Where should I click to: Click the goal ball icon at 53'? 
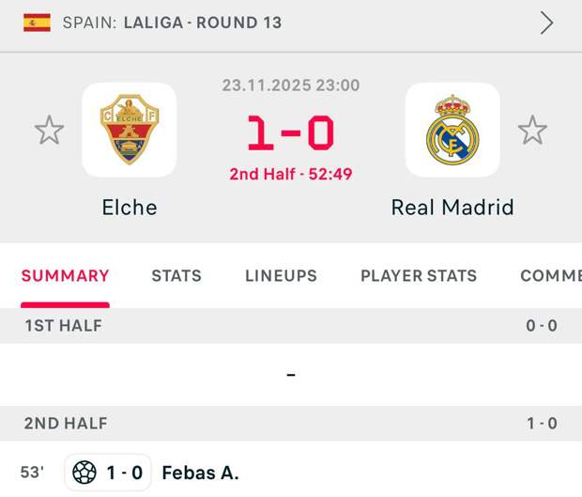tap(84, 473)
